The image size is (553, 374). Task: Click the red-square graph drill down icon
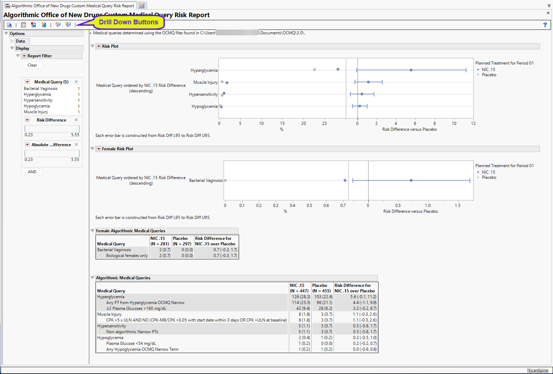click(33, 25)
